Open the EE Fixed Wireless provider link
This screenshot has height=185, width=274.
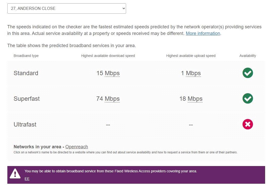pos(27,179)
